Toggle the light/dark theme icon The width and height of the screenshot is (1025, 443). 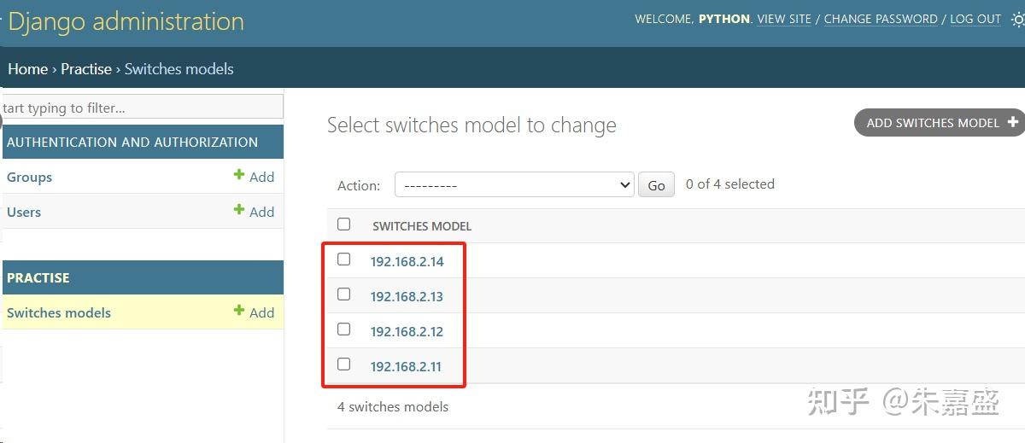1017,20
